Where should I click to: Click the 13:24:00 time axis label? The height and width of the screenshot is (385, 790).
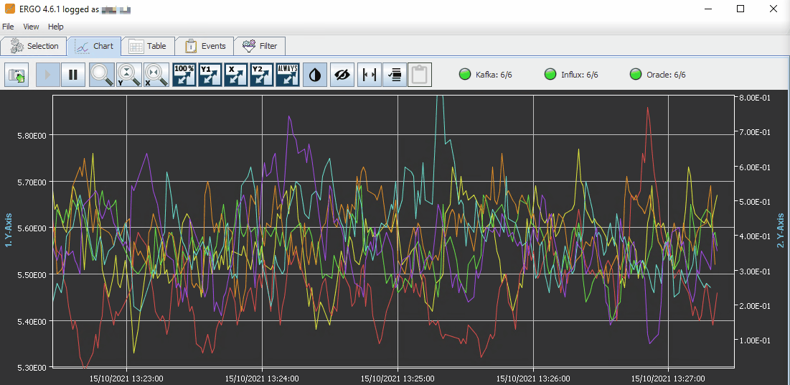point(261,378)
